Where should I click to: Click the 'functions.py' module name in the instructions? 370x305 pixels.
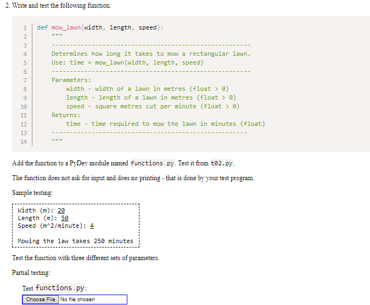pos(152,163)
